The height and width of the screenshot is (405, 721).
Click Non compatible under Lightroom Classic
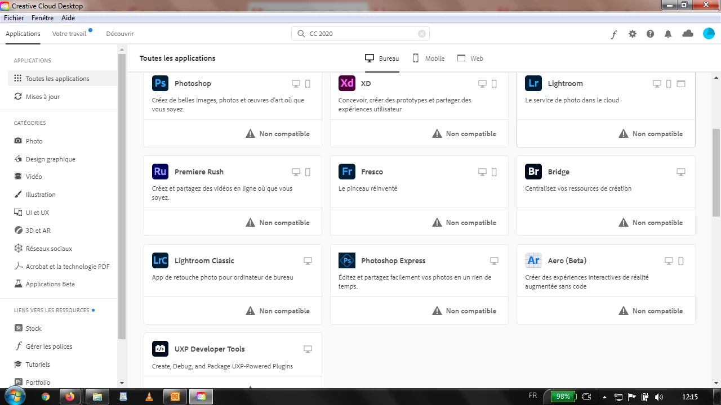(278, 311)
